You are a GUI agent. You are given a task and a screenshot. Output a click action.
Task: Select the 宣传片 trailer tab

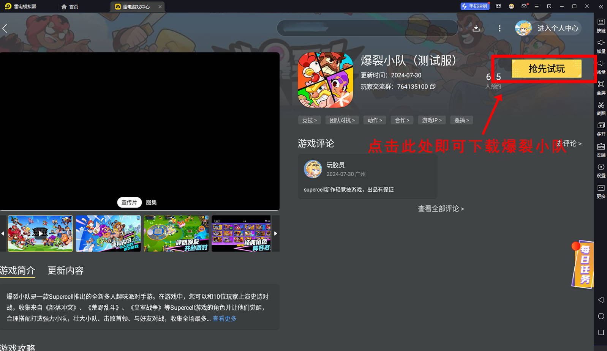coord(129,203)
